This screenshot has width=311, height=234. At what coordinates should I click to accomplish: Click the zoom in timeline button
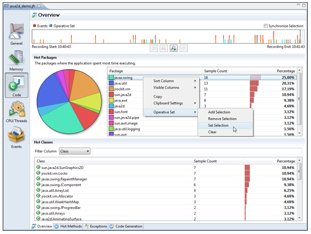(174, 48)
